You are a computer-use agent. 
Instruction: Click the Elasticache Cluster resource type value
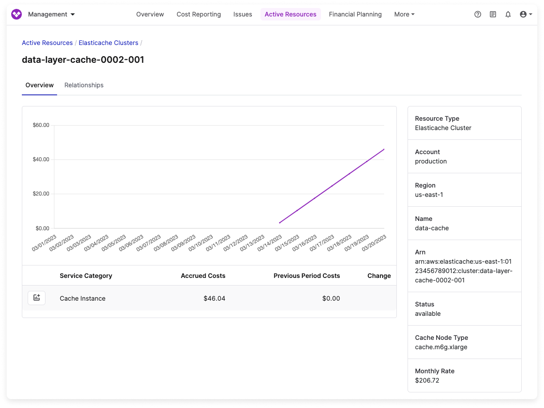443,128
